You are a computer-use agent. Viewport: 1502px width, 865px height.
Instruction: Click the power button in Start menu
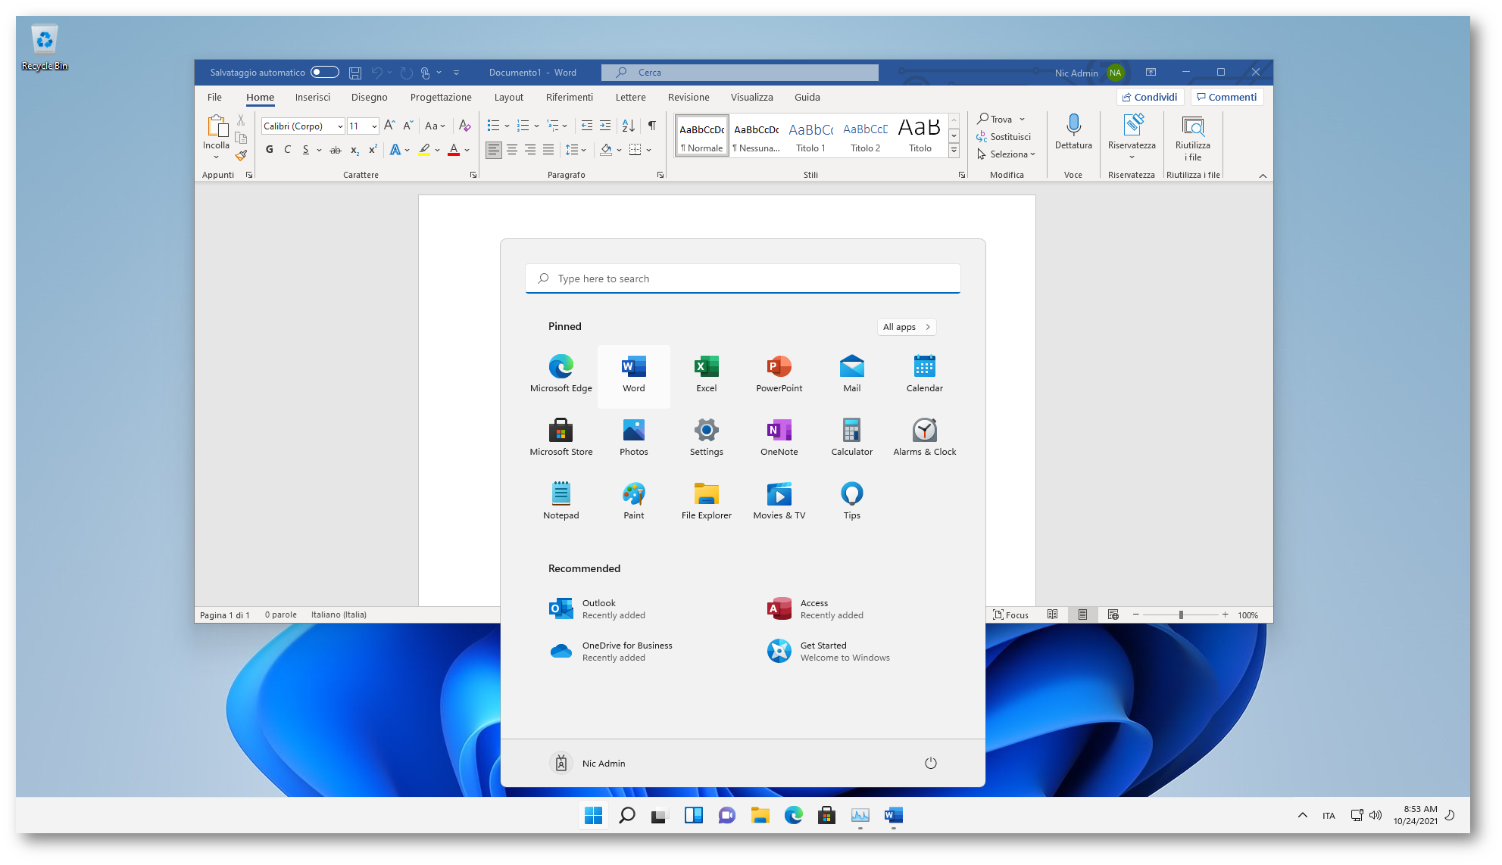coord(930,763)
